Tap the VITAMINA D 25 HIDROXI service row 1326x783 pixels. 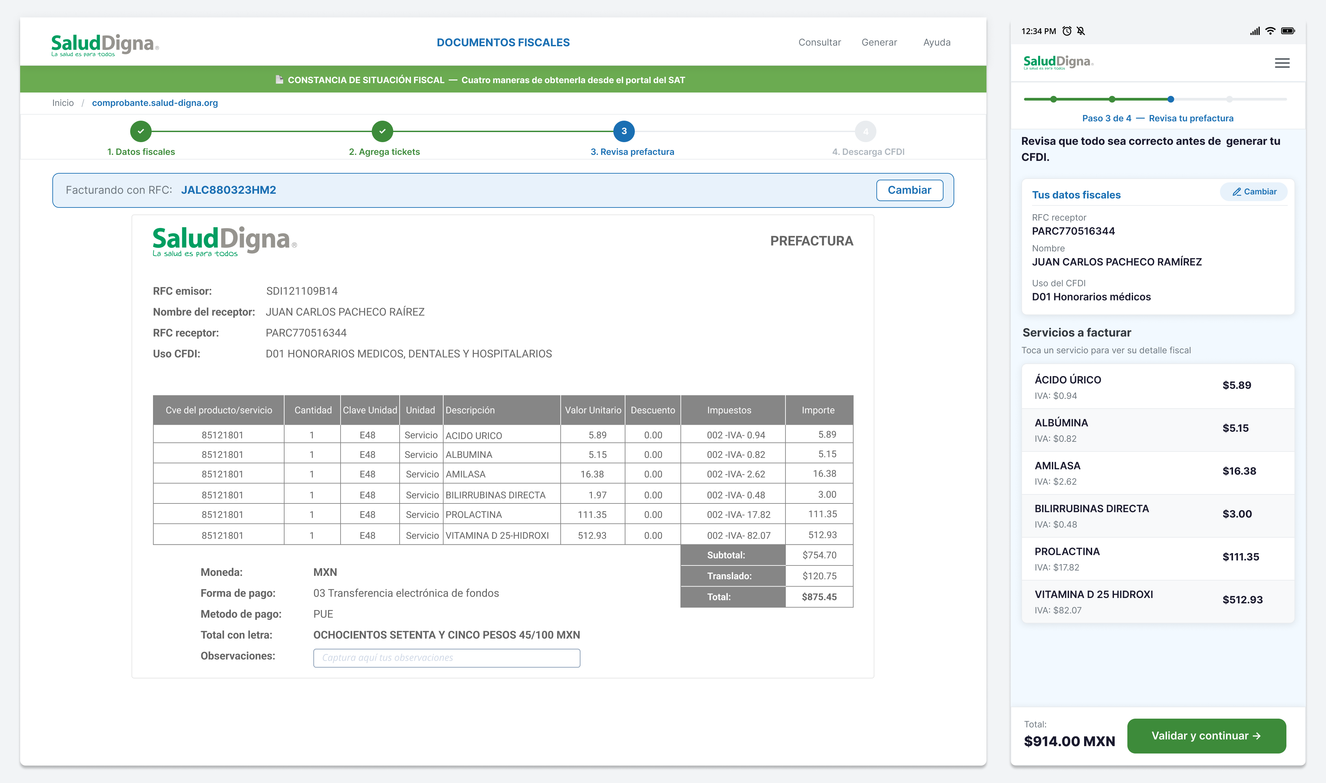1158,602
